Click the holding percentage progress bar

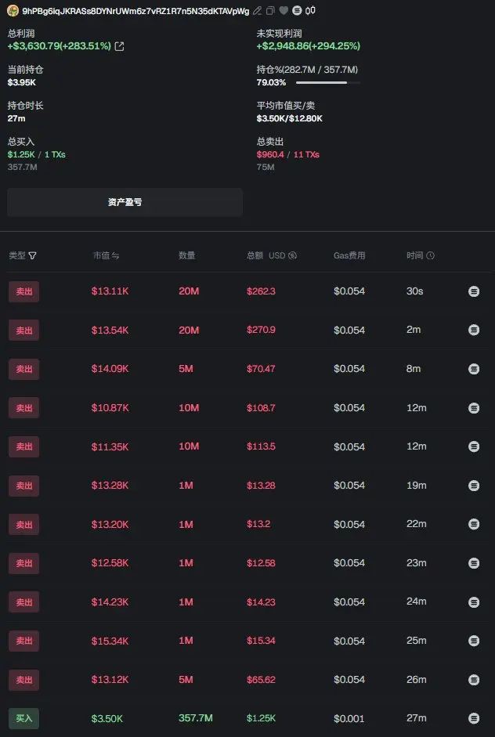click(x=327, y=82)
